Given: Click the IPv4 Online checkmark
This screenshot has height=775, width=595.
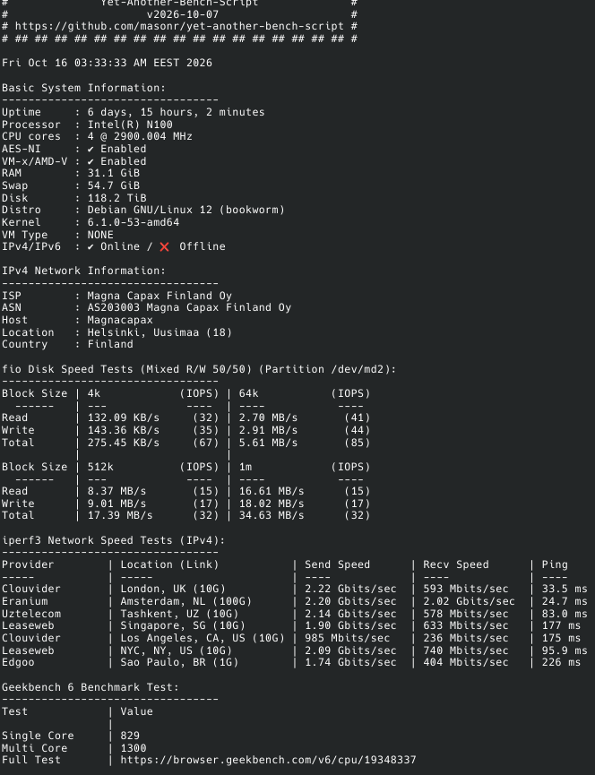Looking at the screenshot, I should (x=91, y=246).
